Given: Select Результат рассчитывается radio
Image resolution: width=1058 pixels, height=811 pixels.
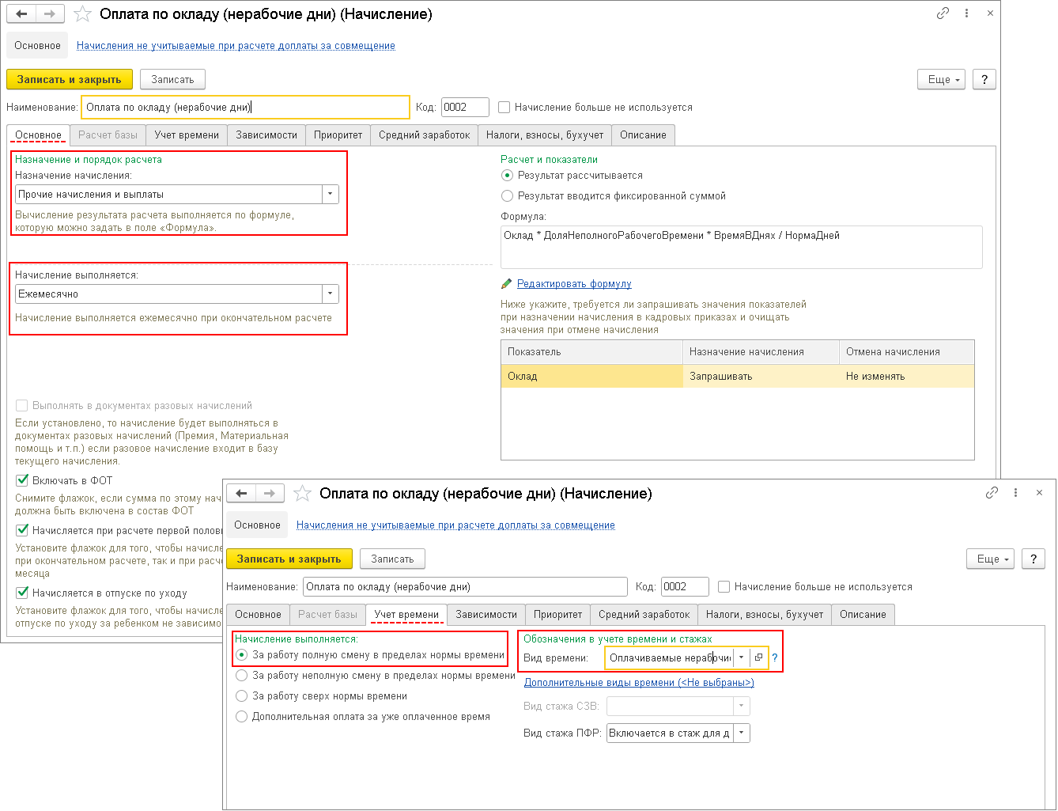Looking at the screenshot, I should click(x=507, y=176).
